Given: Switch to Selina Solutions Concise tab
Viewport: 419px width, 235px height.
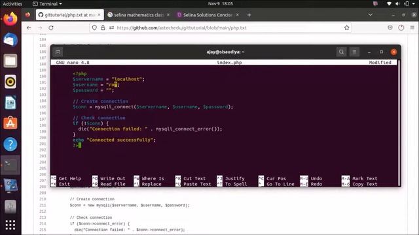Looking at the screenshot, I should (x=208, y=15).
